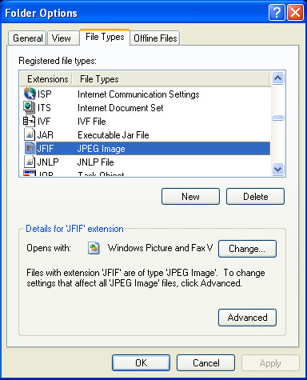This screenshot has width=307, height=380.
Task: Click the Windows Picture and Fax Viewer icon
Action: tap(94, 248)
